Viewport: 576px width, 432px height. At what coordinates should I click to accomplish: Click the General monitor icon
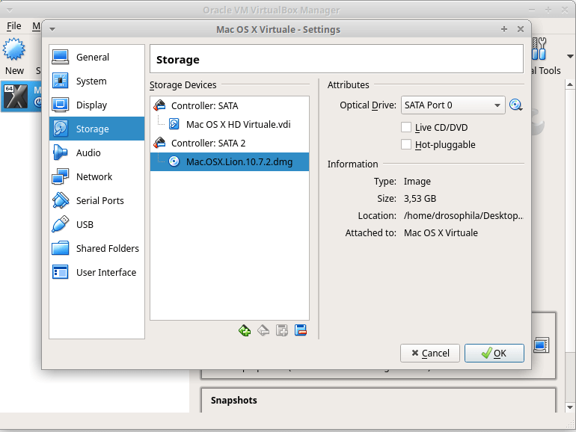point(61,57)
